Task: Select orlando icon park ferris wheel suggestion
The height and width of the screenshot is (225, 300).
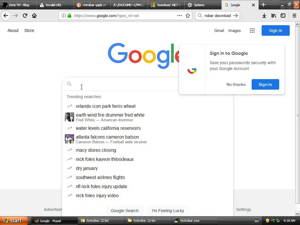Action: point(147,106)
